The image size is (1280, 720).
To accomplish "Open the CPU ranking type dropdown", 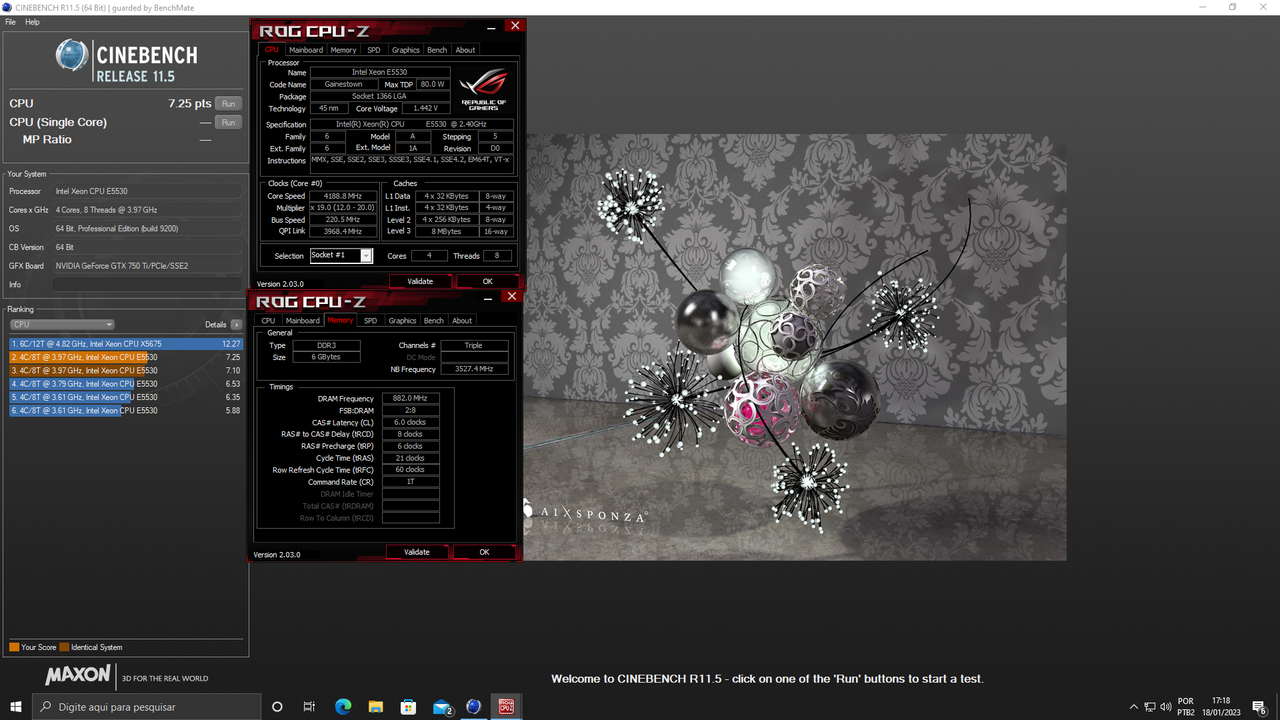I will click(x=63, y=325).
